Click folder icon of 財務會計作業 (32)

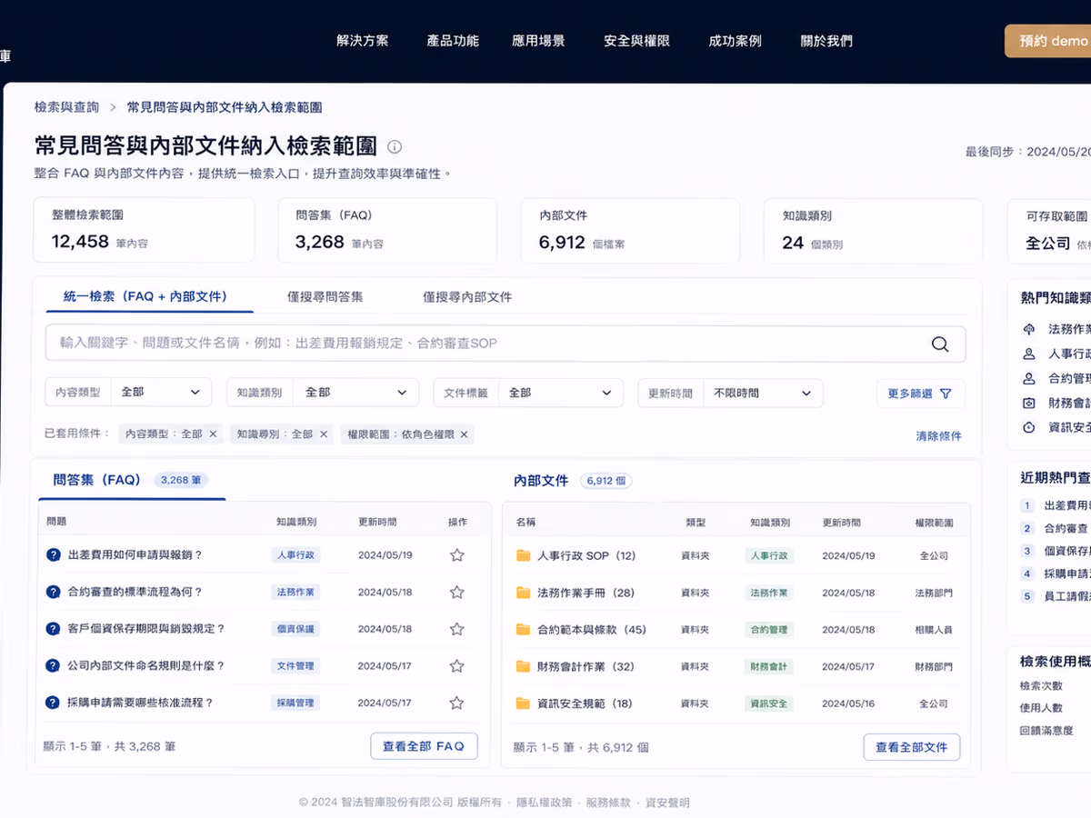(x=523, y=666)
